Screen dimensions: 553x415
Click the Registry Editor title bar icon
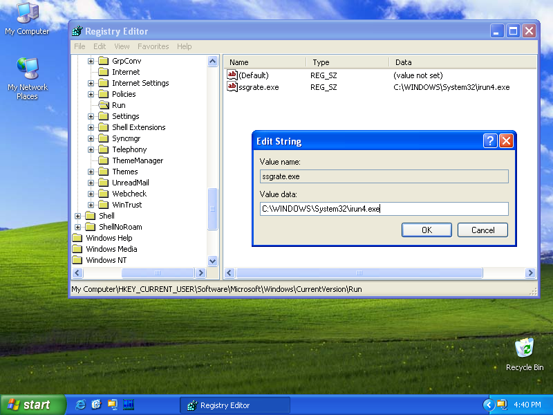pos(77,31)
